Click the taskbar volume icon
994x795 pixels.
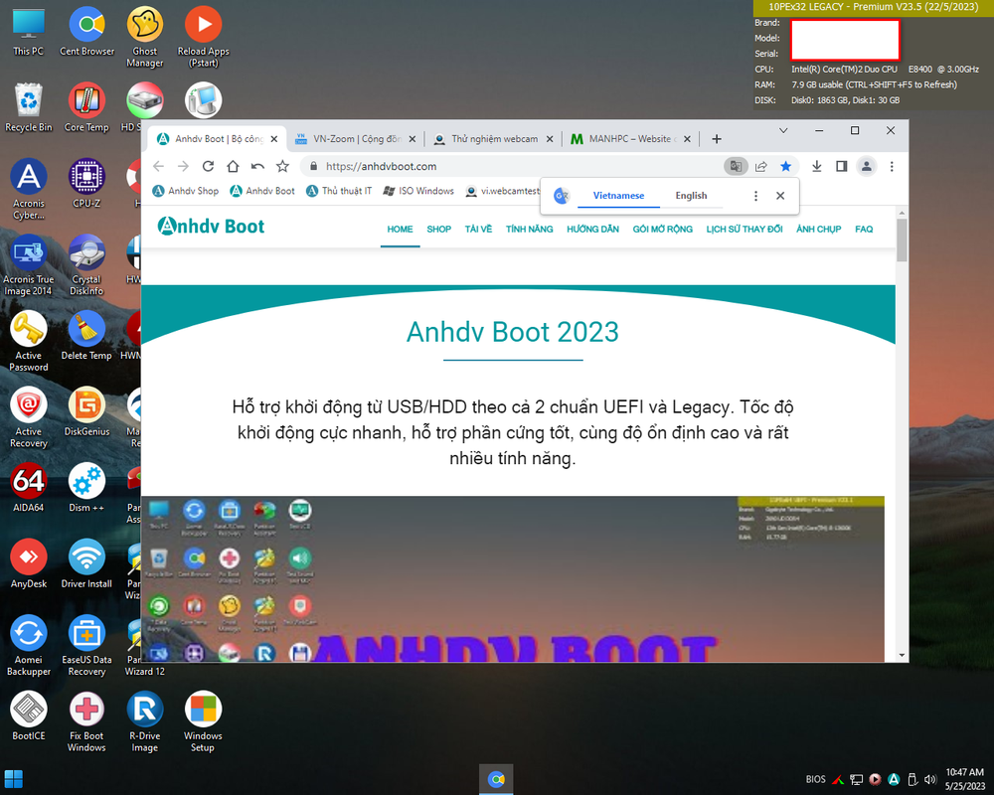click(930, 779)
